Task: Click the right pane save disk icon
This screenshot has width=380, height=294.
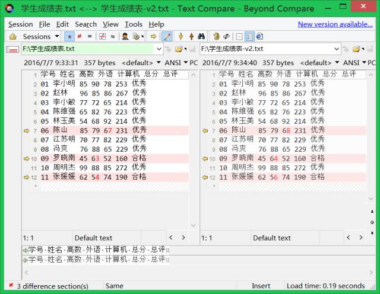Action: (370, 49)
